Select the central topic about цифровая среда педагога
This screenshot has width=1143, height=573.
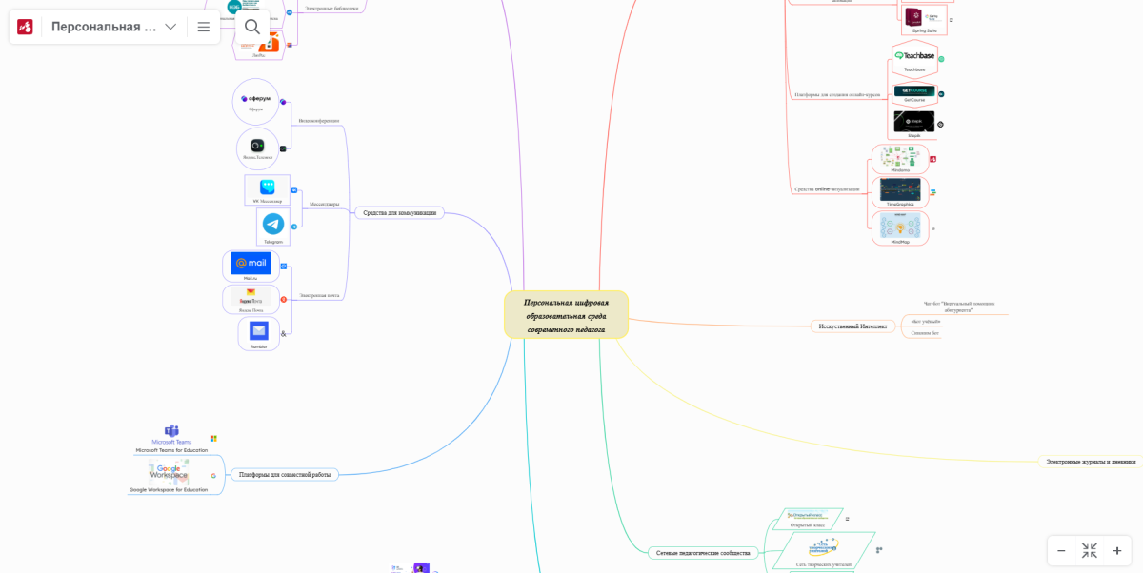coord(566,313)
